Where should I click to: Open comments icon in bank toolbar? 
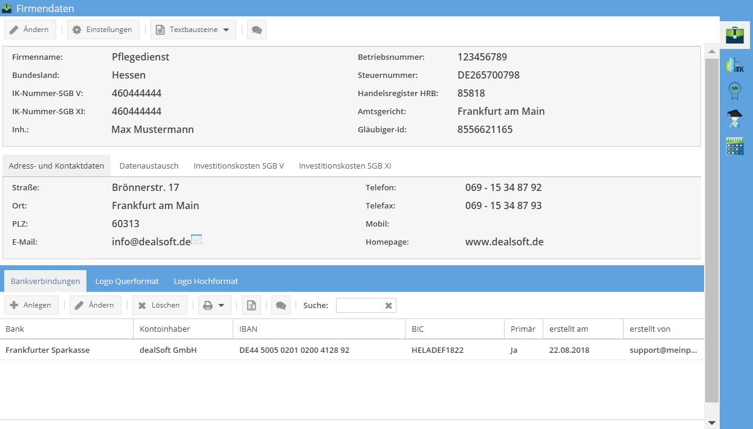281,306
